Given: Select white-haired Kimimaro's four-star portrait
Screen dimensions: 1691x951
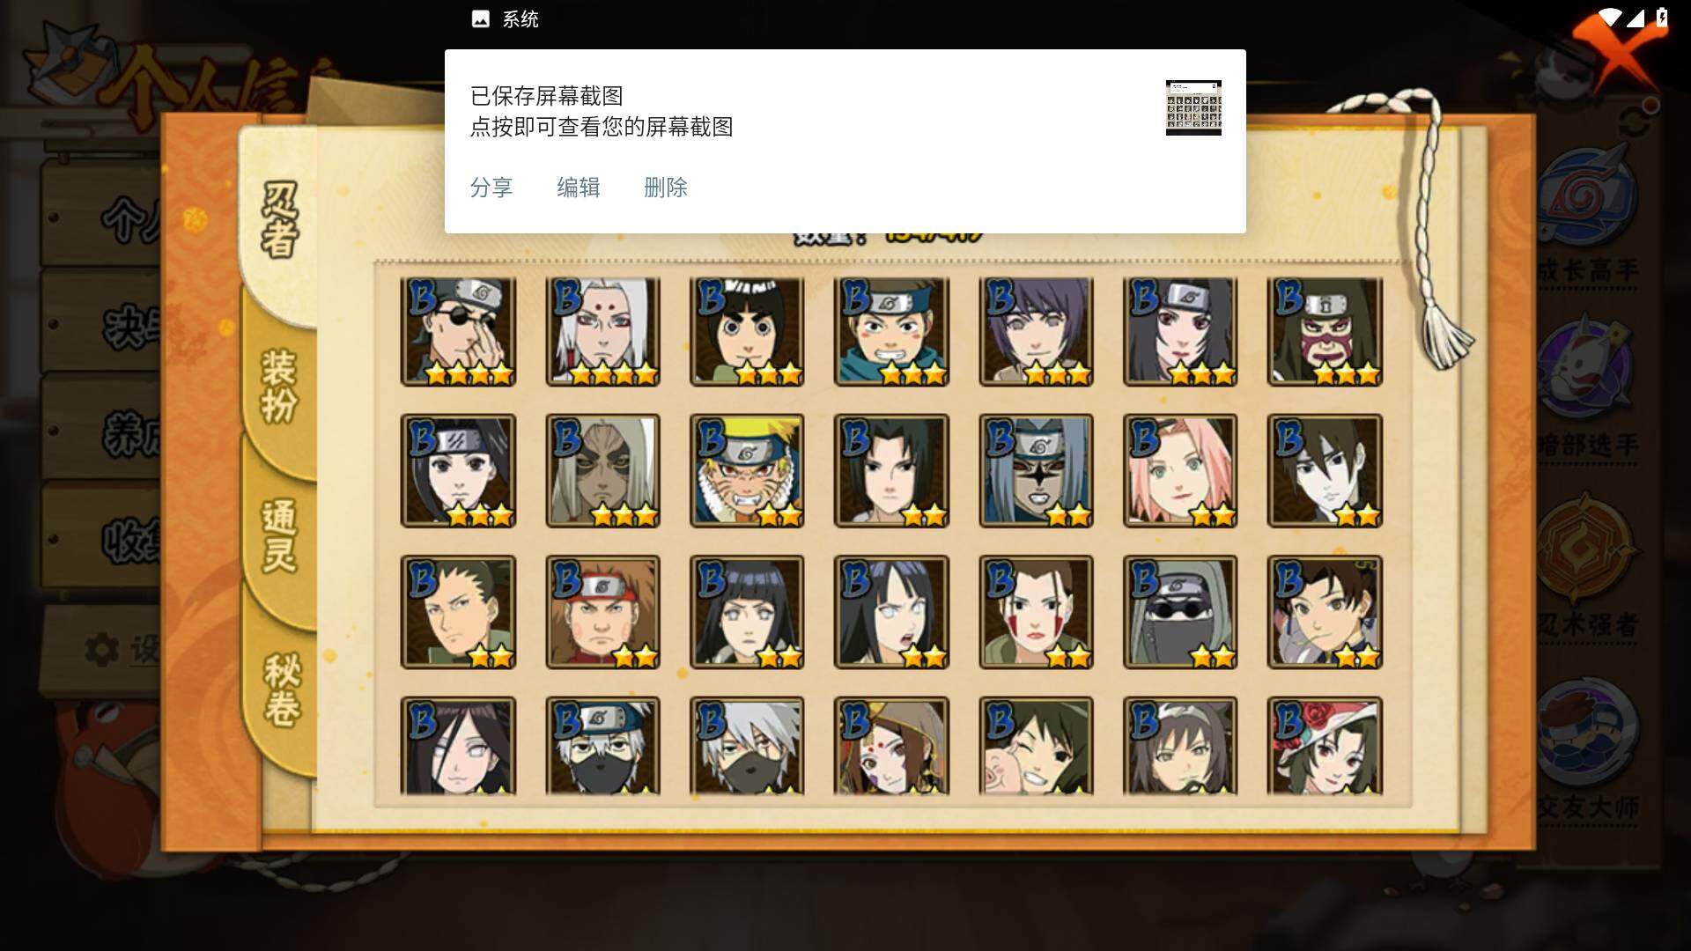Looking at the screenshot, I should click(602, 332).
